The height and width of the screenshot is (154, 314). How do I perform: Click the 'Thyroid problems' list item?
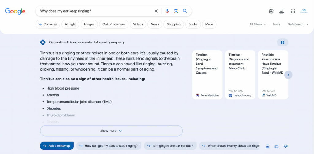(x=60, y=115)
